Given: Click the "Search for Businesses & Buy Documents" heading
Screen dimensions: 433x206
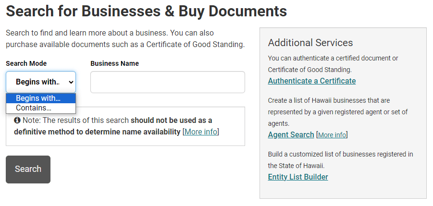Looking at the screenshot, I should (147, 11).
